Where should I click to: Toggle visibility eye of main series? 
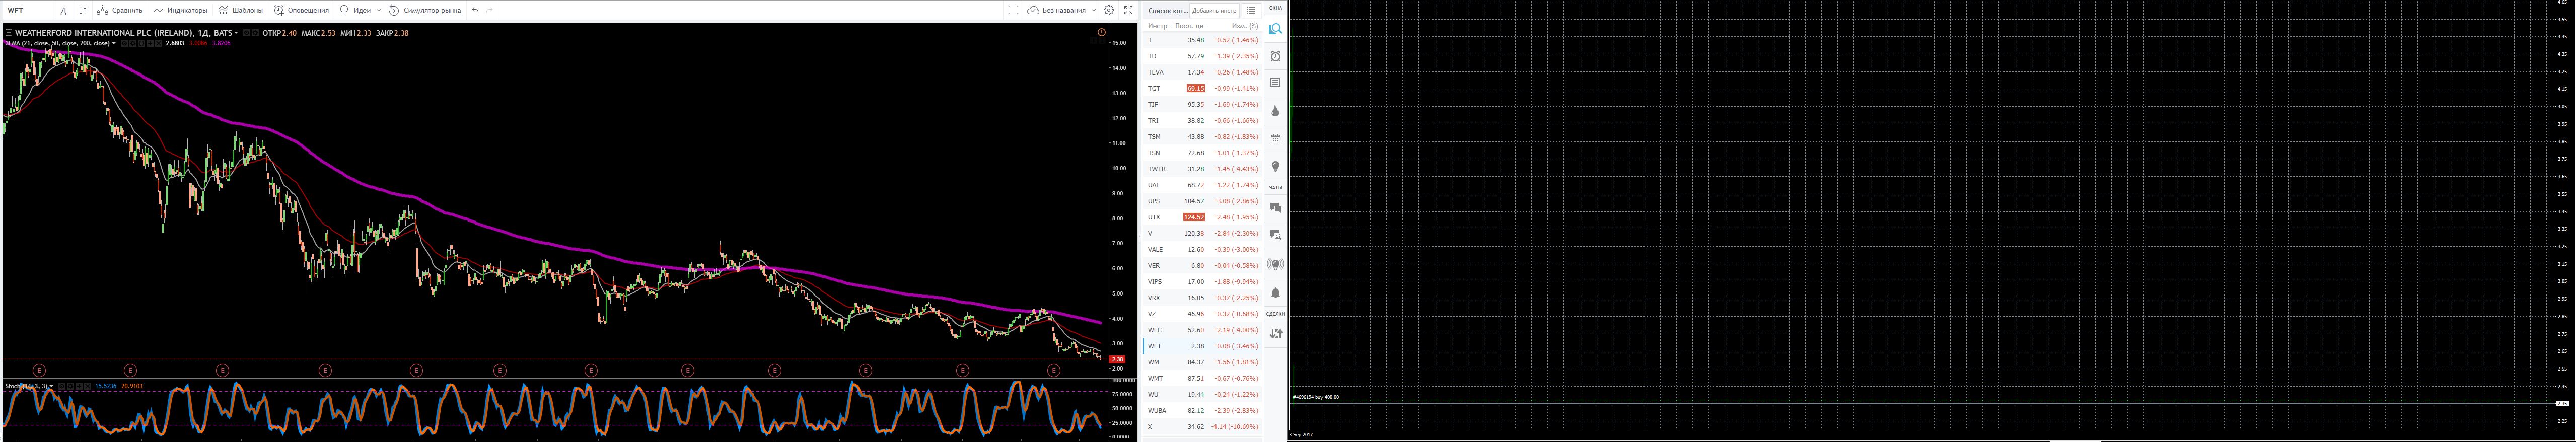(247, 33)
